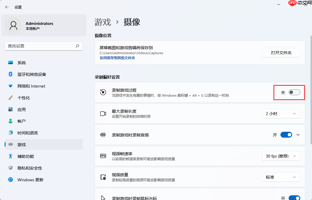Open 时间和语言 from the sidebar
Viewport: 312px width, 200px height.
(29, 133)
